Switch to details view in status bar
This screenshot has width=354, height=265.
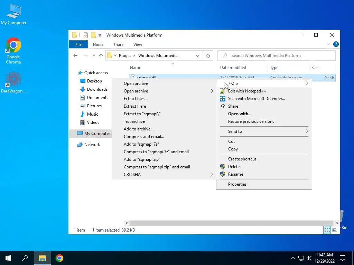click(327, 230)
